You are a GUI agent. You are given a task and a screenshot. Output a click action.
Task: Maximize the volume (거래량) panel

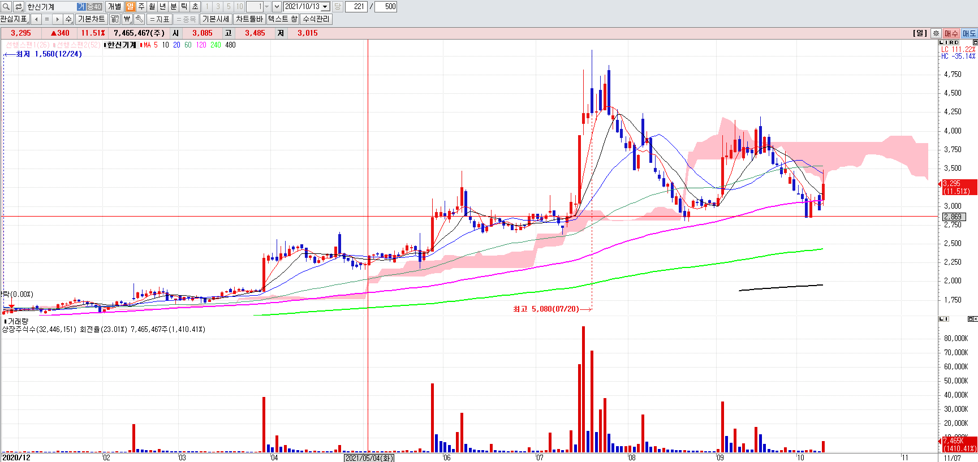tap(970, 319)
